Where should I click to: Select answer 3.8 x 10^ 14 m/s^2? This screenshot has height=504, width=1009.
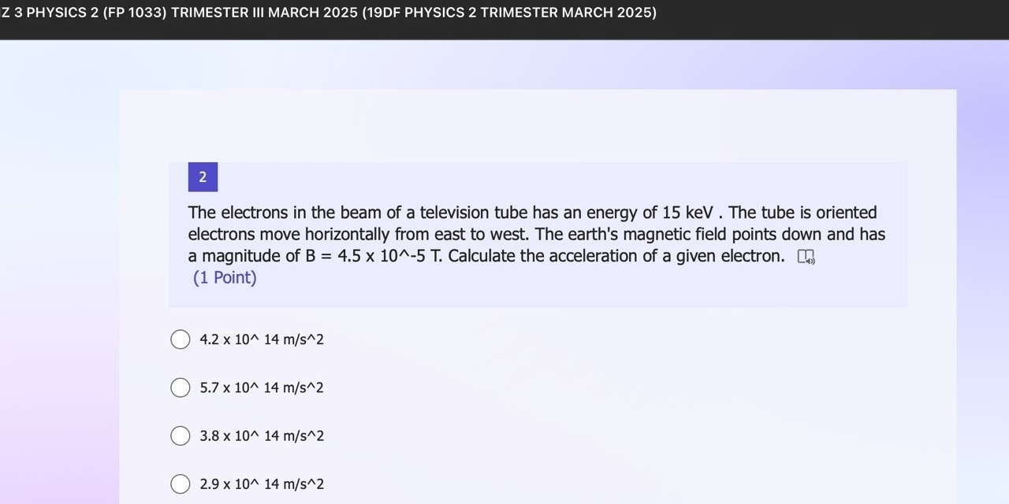[x=180, y=435]
